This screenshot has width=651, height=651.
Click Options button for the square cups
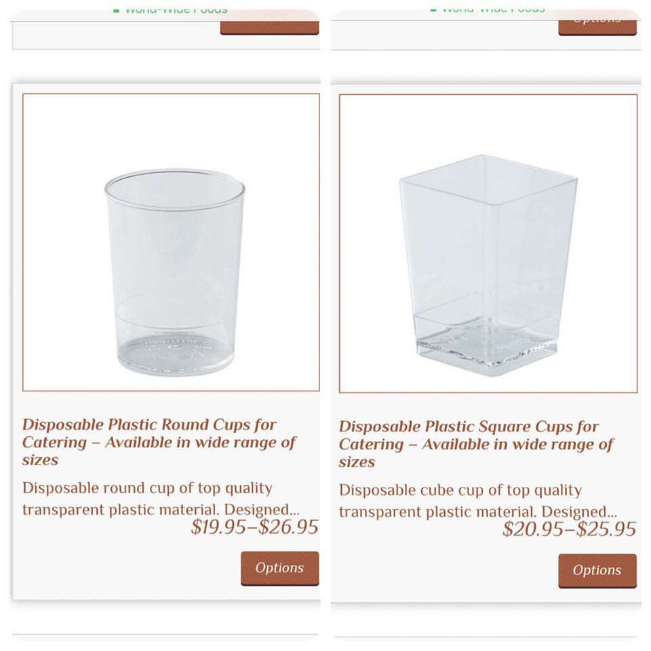tap(597, 570)
